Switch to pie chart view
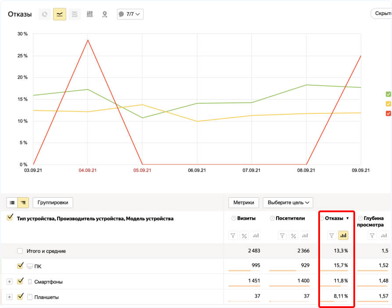This screenshot has height=308, width=392. (x=45, y=14)
